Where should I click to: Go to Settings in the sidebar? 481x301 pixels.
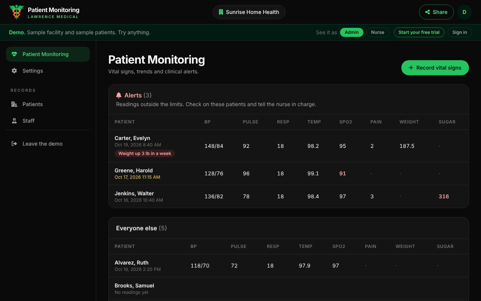click(x=48, y=71)
